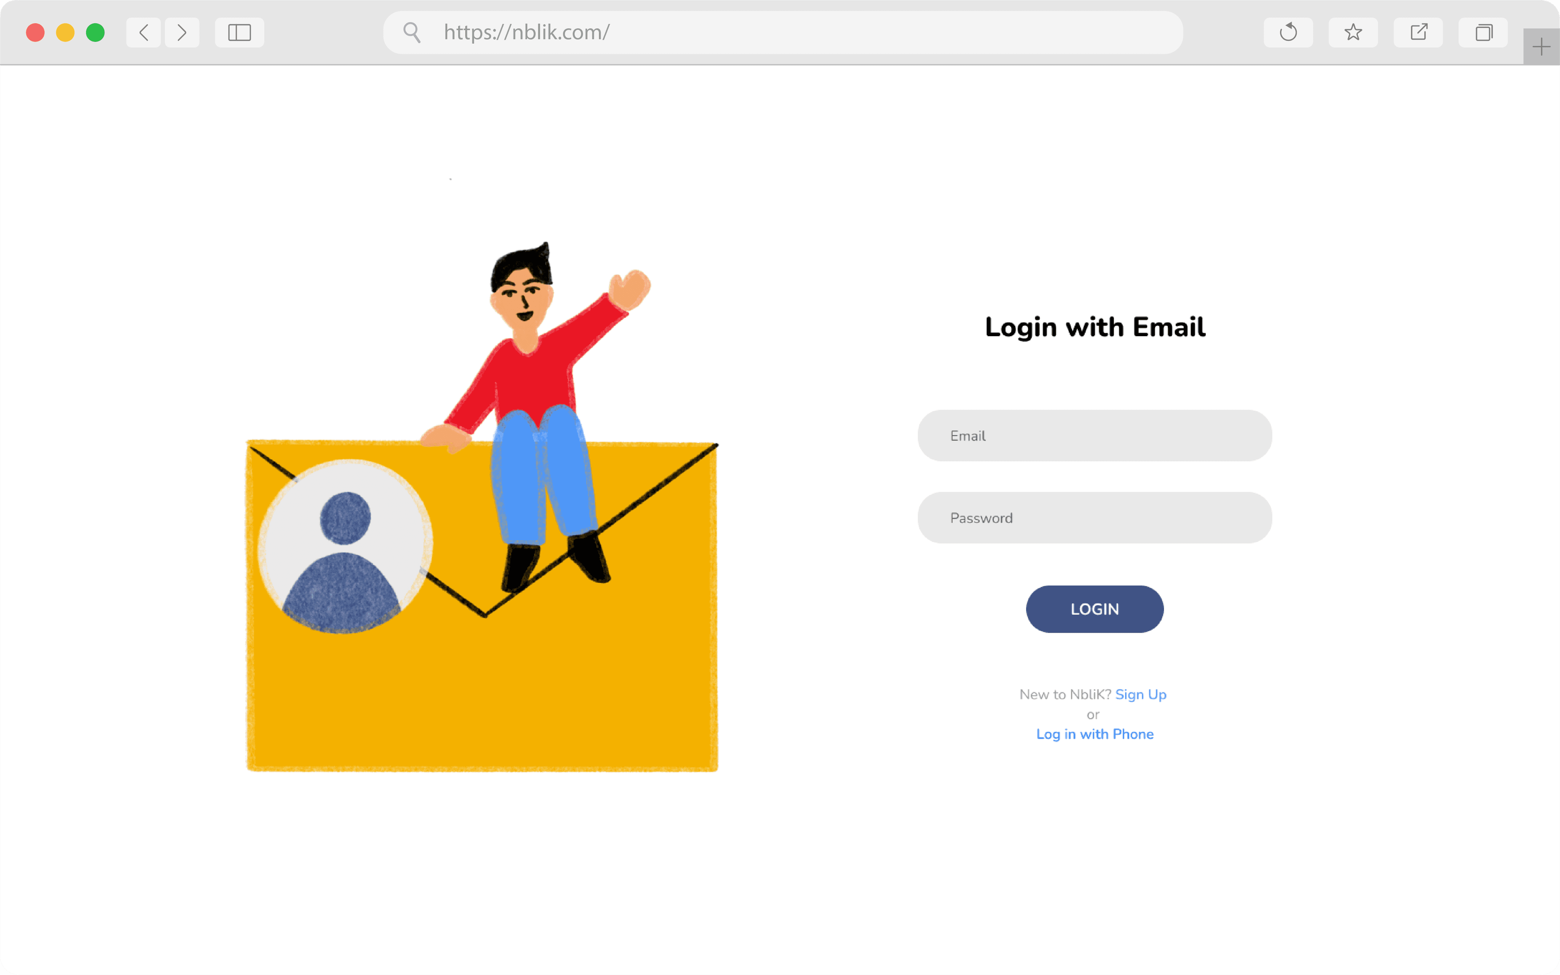Click the search magnifier in address bar

click(x=412, y=32)
